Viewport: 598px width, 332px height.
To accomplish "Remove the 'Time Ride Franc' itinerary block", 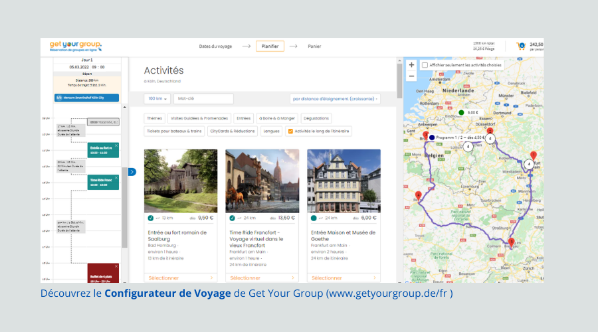I will tap(116, 178).
